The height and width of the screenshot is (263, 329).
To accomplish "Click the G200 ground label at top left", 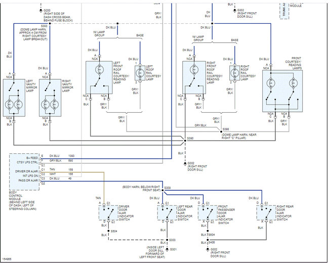I will (47, 10).
